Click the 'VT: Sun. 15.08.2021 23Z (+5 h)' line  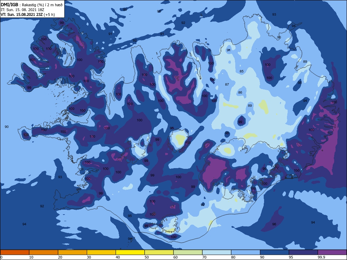(28, 15)
